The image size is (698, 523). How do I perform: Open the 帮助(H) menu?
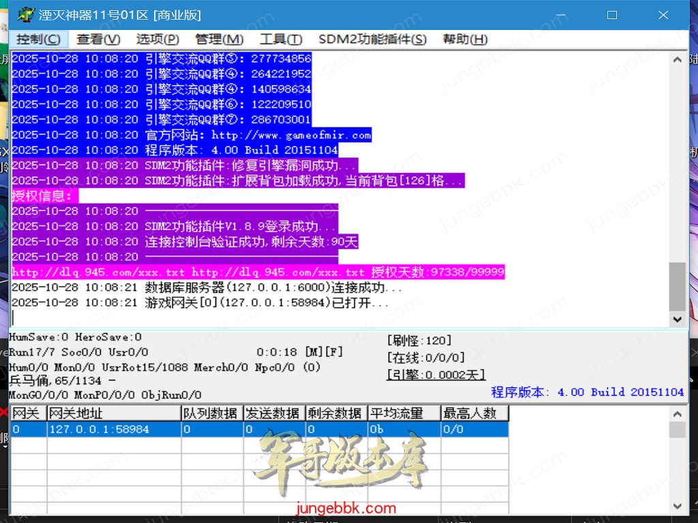[x=465, y=39]
